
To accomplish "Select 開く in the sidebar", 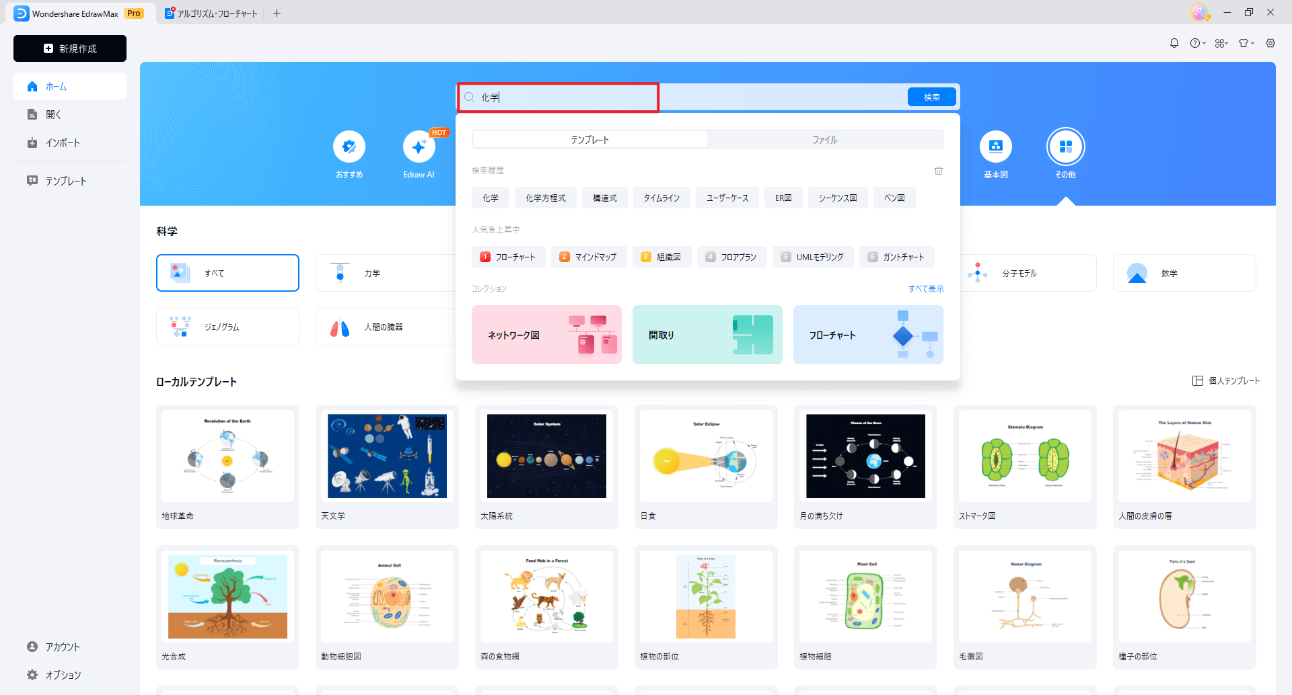I will tap(70, 115).
